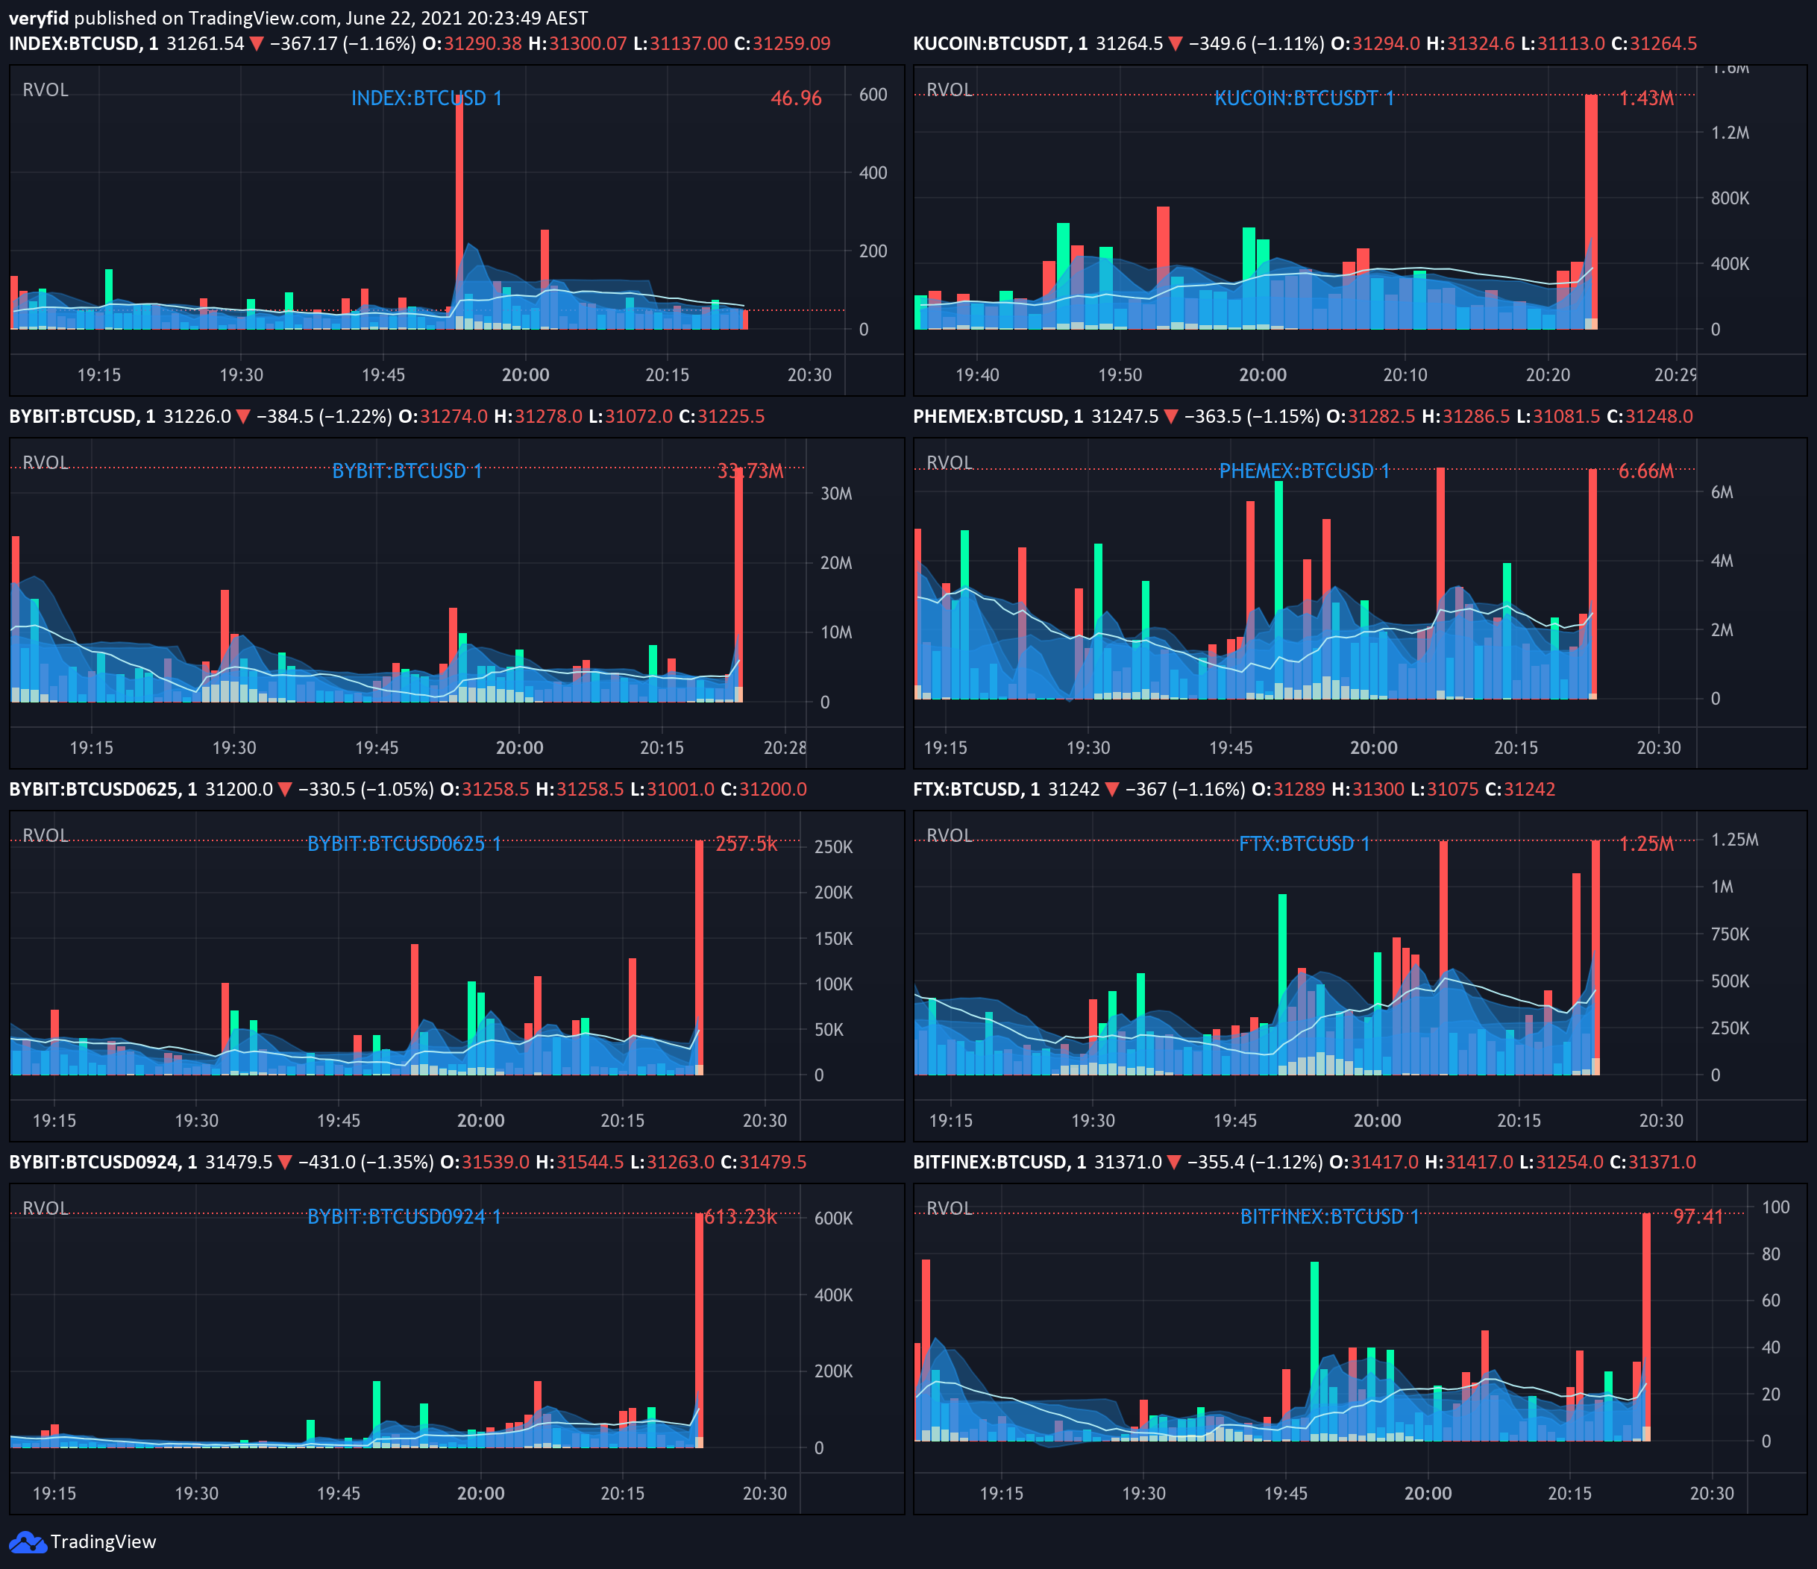The height and width of the screenshot is (1569, 1817).
Task: Click the blue BYBIT:BTCUSD0625 1 chart title
Action: tap(404, 843)
